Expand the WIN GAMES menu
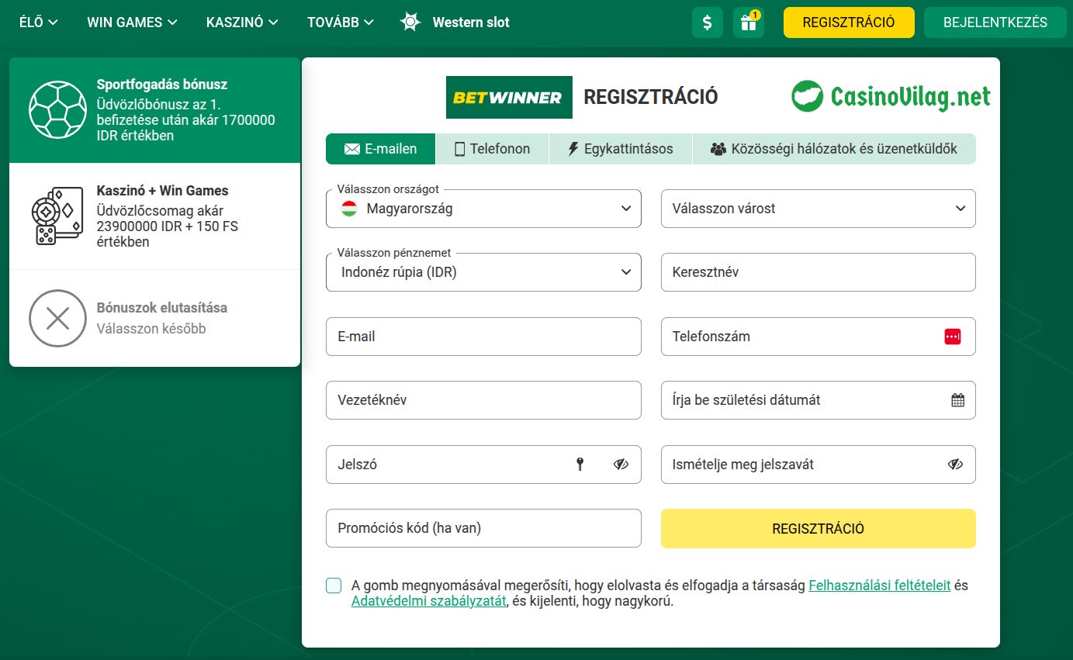Screen dimensions: 1073x660 pos(132,22)
